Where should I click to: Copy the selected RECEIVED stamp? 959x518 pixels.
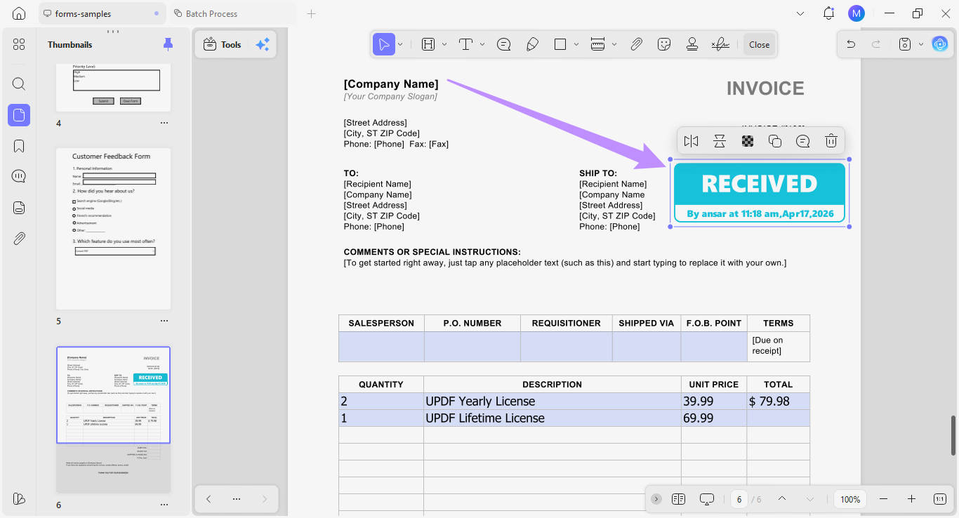(x=775, y=141)
